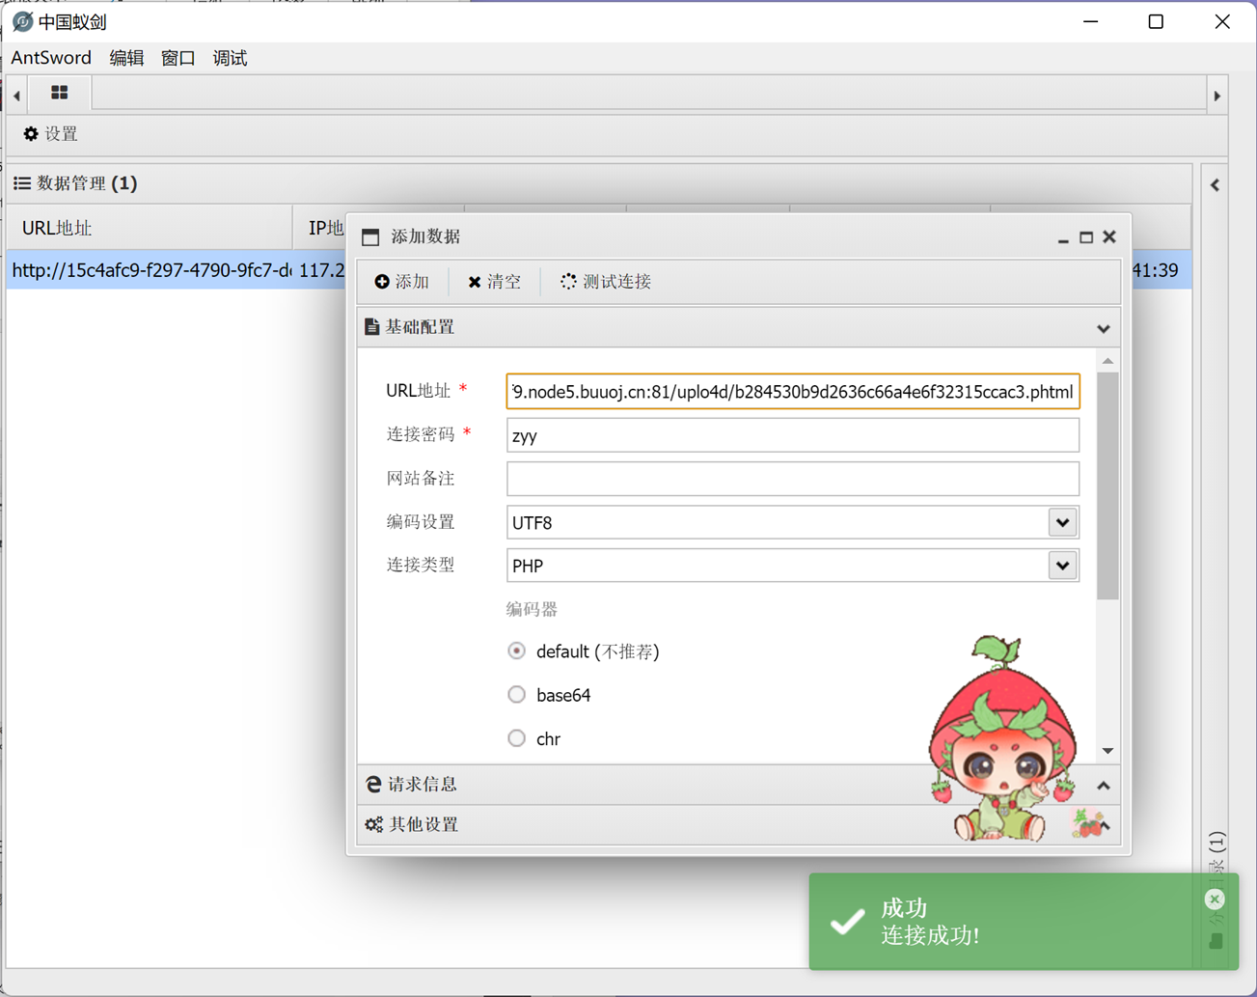
Task: Open the 编码设置 UTF8 dropdown
Action: pos(1061,522)
